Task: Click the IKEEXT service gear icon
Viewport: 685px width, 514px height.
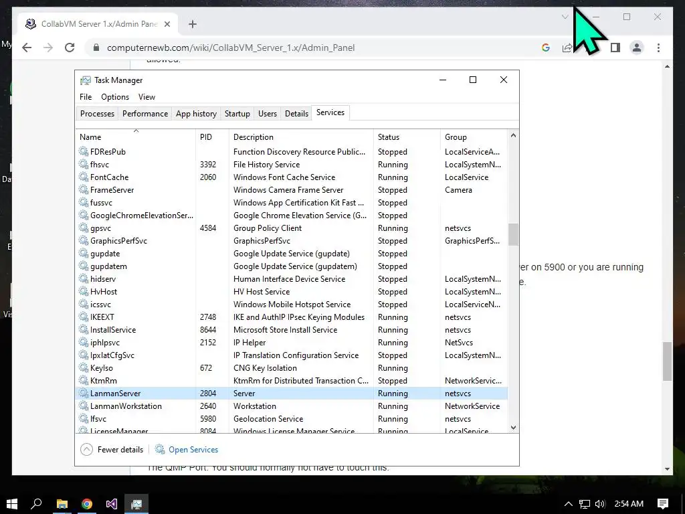Action: 84,317
